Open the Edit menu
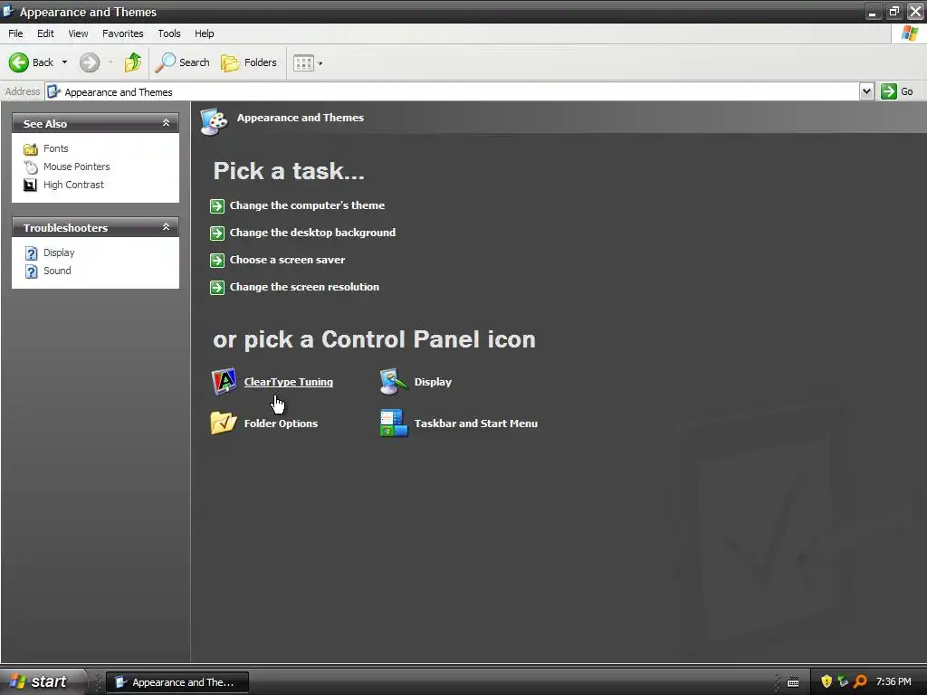This screenshot has height=695, width=927. (45, 33)
